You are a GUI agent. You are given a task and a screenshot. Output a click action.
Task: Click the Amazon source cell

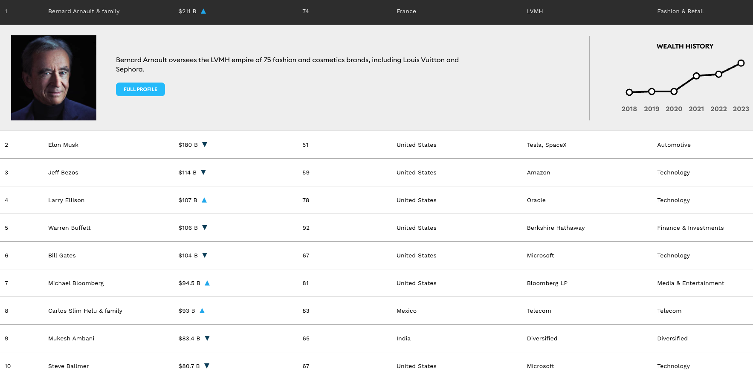(x=539, y=172)
